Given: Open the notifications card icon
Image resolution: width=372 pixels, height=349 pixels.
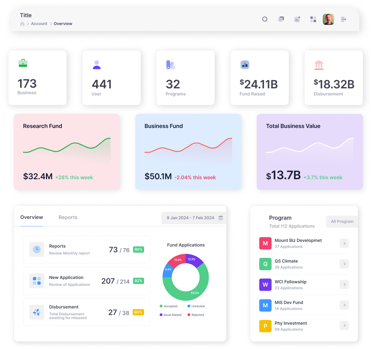Looking at the screenshot, I should pyautogui.click(x=297, y=19).
